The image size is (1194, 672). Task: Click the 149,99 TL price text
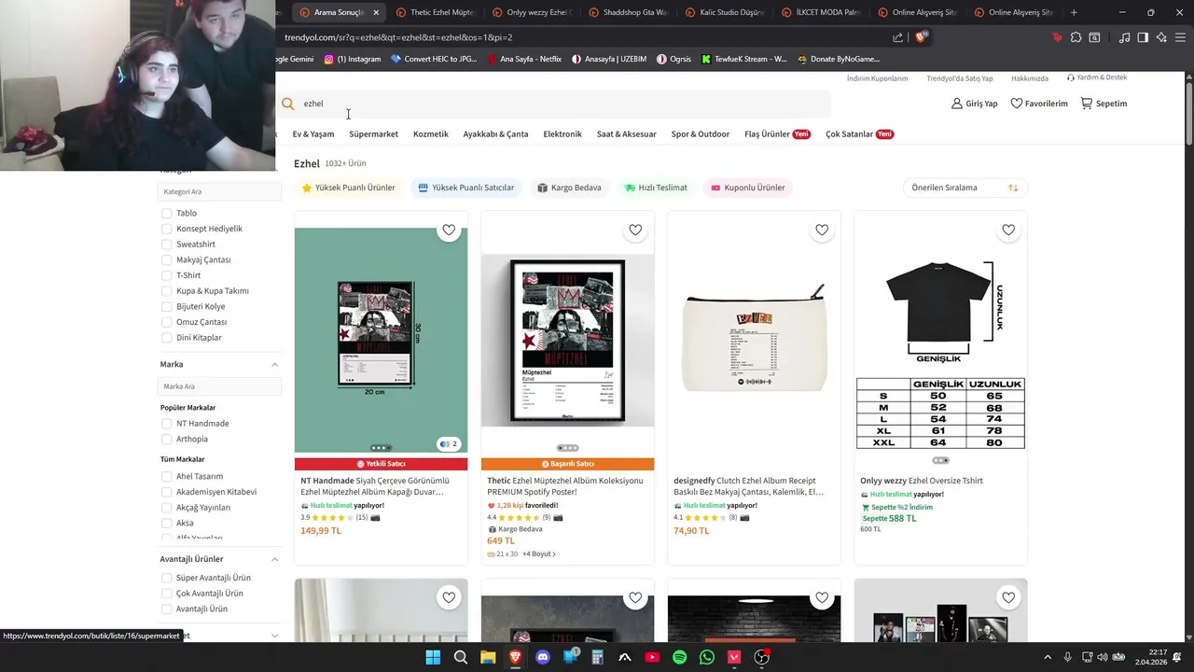tap(321, 531)
